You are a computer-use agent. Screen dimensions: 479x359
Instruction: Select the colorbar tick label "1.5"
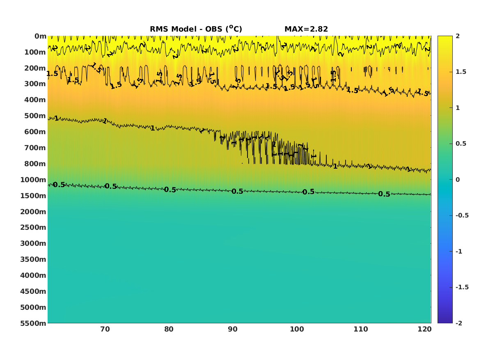pos(461,72)
